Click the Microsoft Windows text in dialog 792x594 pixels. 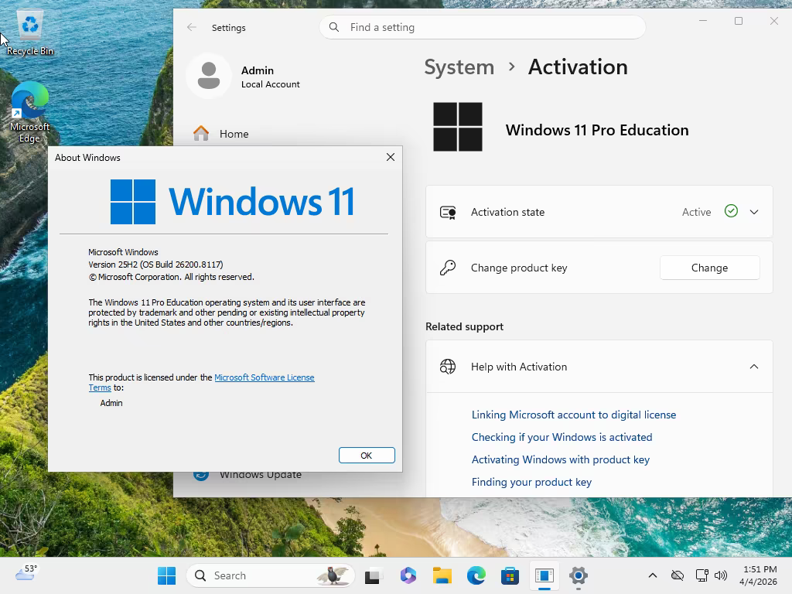pos(123,252)
